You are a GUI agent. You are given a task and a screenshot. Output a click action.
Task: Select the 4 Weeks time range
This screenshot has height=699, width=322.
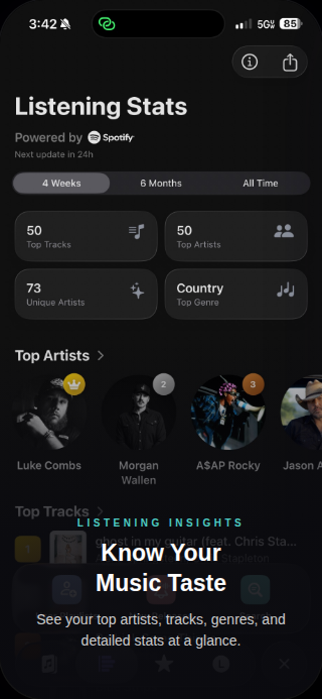click(62, 183)
